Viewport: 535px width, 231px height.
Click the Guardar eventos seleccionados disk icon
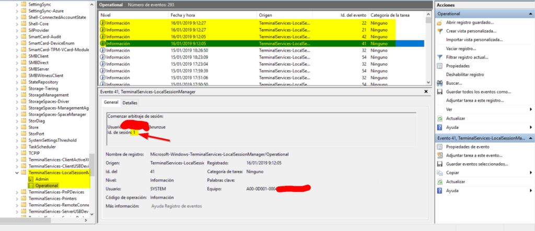pyautogui.click(x=440, y=164)
